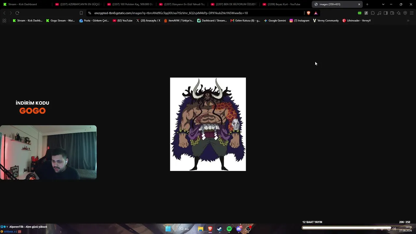416x234 pixels.
Task: Select the images (350×431) tab
Action: click(337, 4)
